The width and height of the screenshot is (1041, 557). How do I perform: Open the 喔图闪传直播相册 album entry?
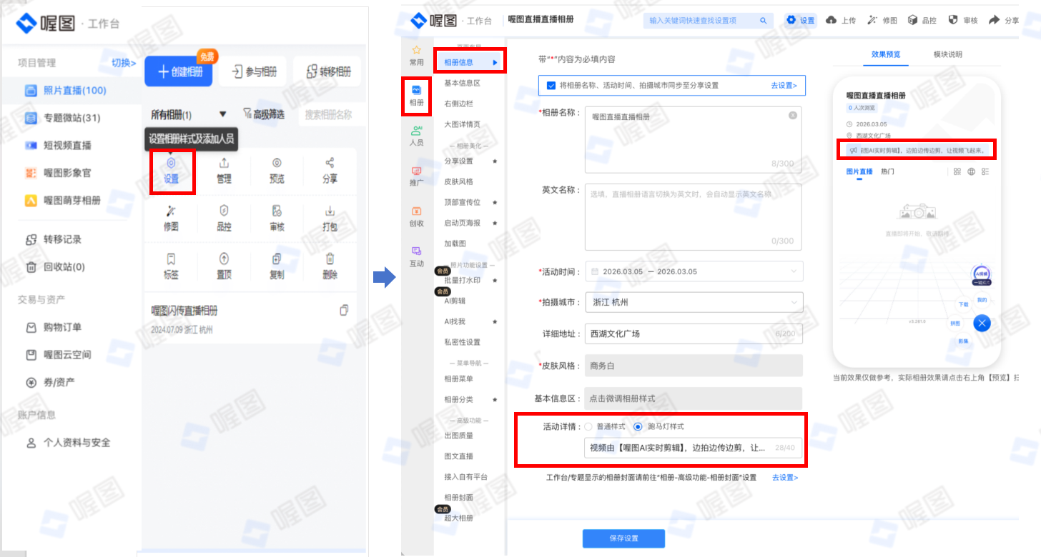pyautogui.click(x=184, y=311)
